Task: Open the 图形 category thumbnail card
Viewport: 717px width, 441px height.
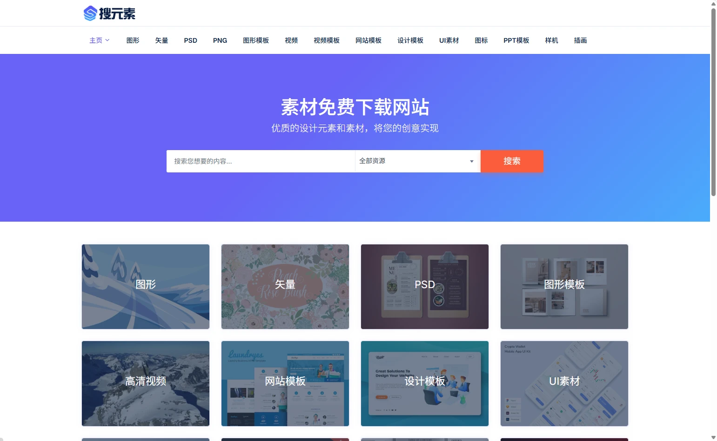Action: [x=146, y=287]
